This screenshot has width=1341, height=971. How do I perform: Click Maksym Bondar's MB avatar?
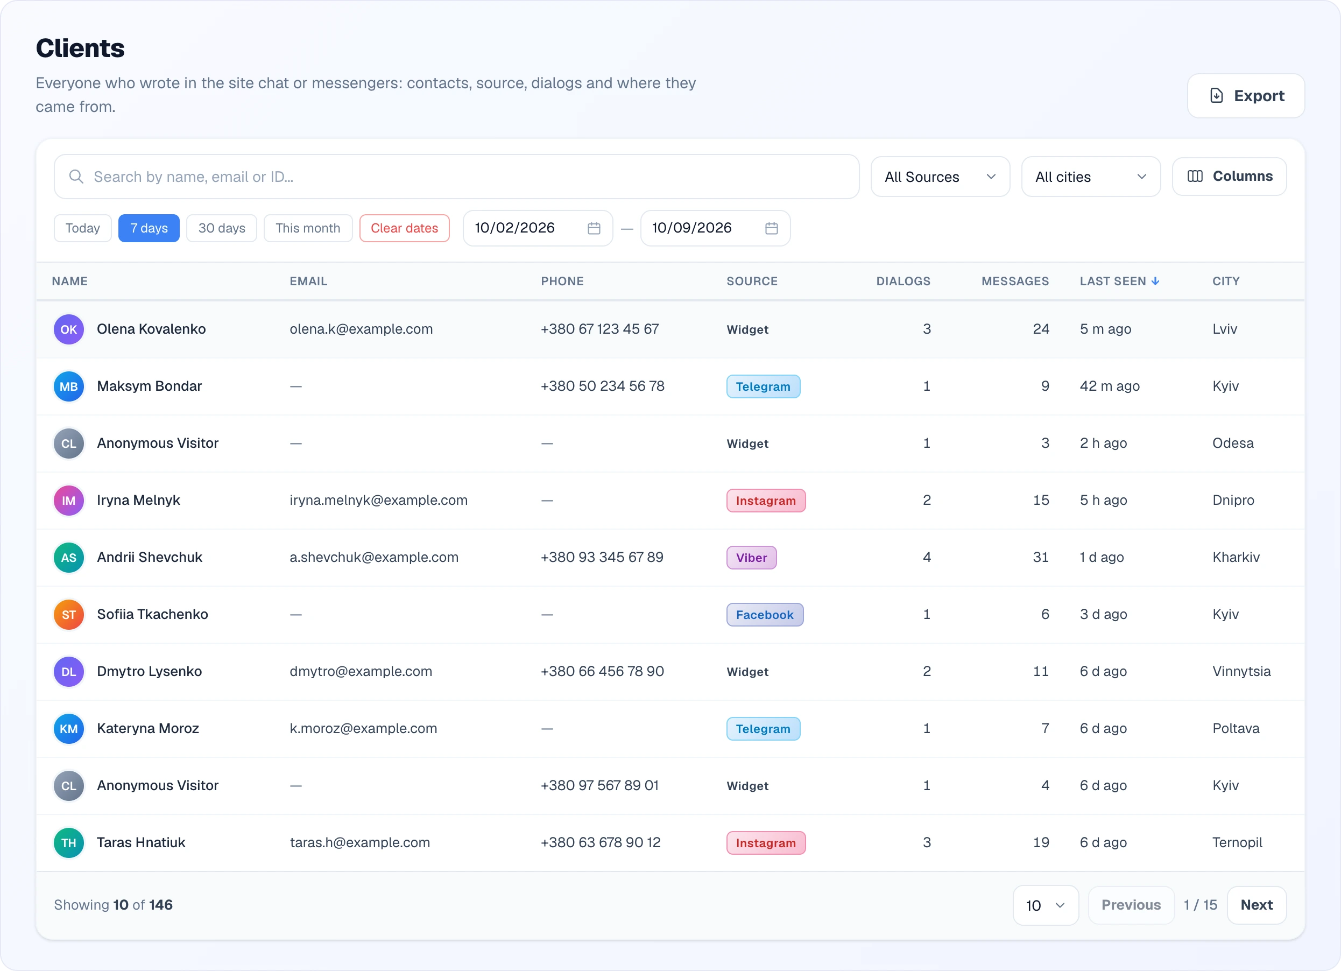click(68, 386)
